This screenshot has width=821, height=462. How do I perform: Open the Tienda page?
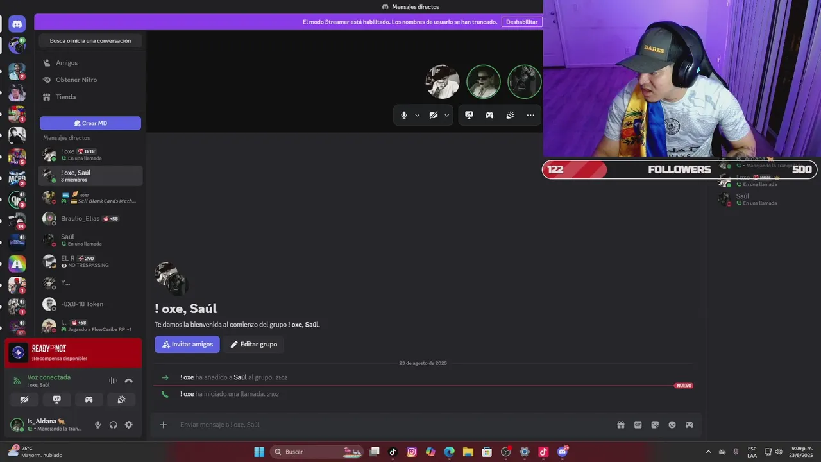90,97
